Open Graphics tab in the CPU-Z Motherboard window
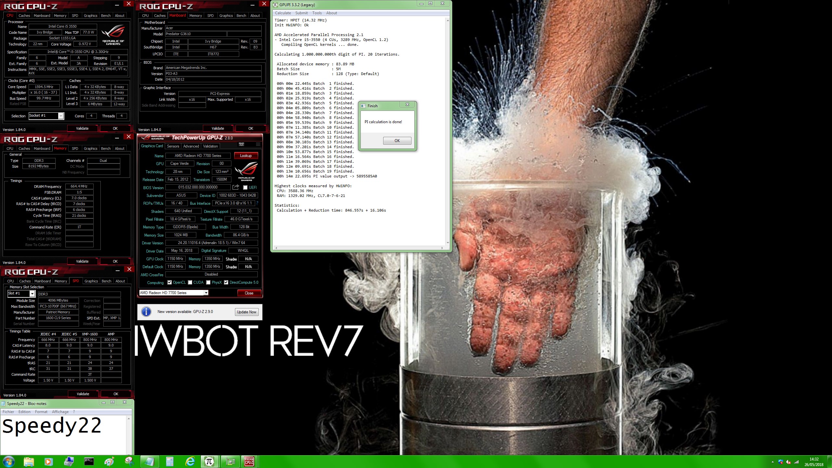This screenshot has height=468, width=832. pyautogui.click(x=226, y=16)
